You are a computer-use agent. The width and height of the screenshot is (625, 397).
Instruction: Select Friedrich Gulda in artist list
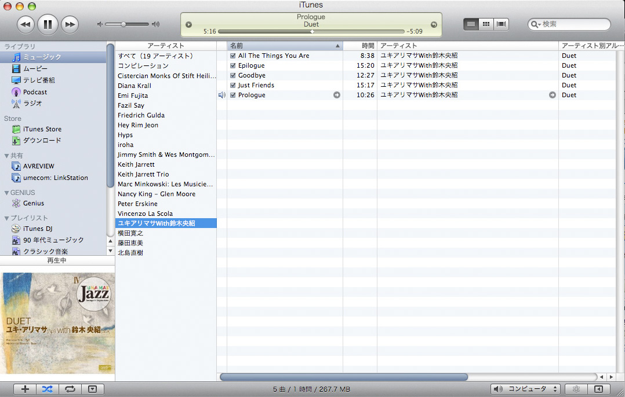point(166,115)
